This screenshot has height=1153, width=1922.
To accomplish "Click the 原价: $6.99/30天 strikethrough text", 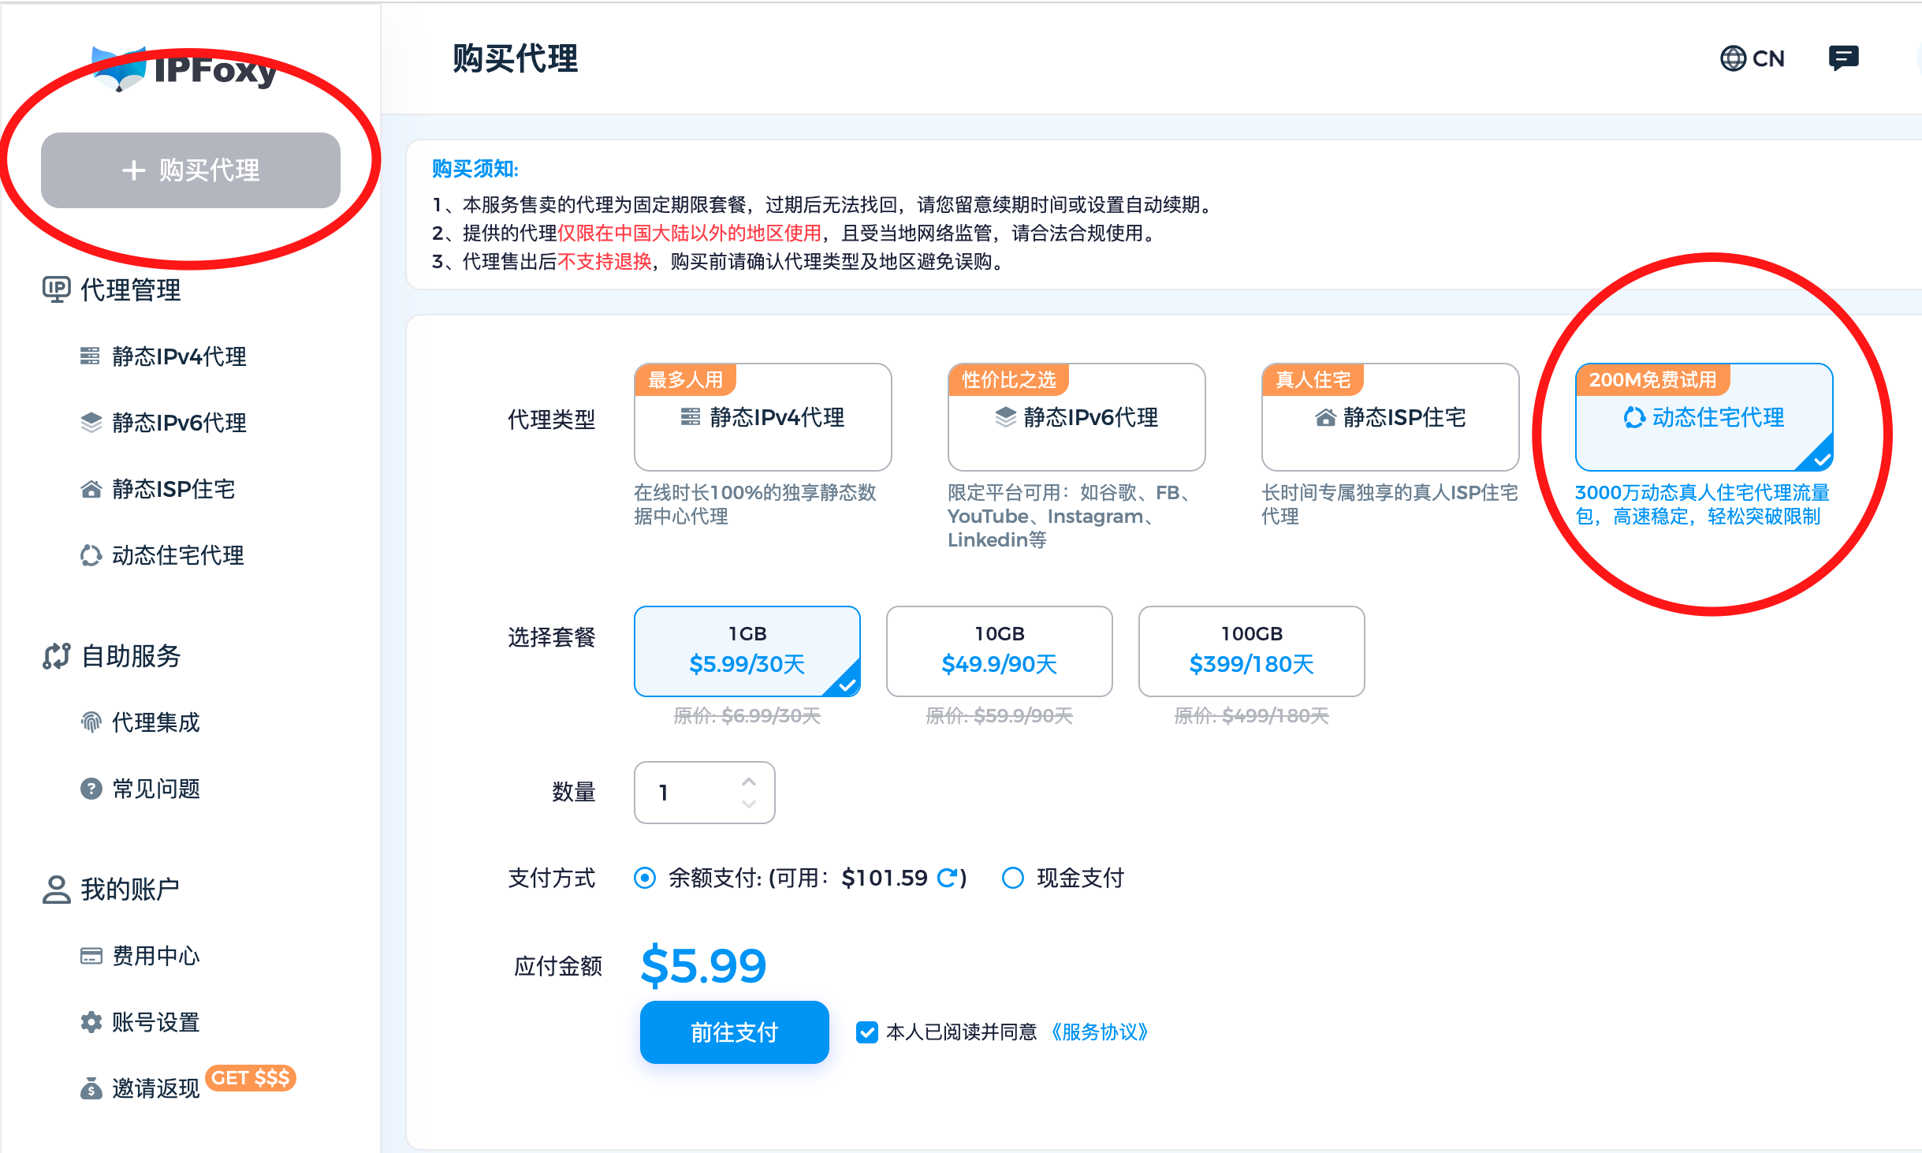I will point(747,716).
